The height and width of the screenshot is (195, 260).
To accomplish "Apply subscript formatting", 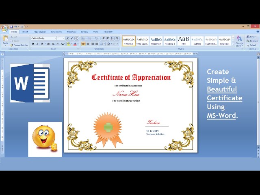I will [53, 44].
